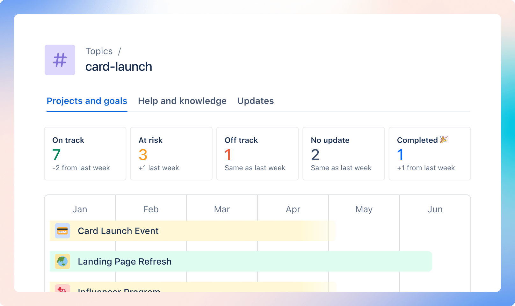This screenshot has width=515, height=306.
Task: Click the hashtag topic icon
Action: click(x=60, y=60)
